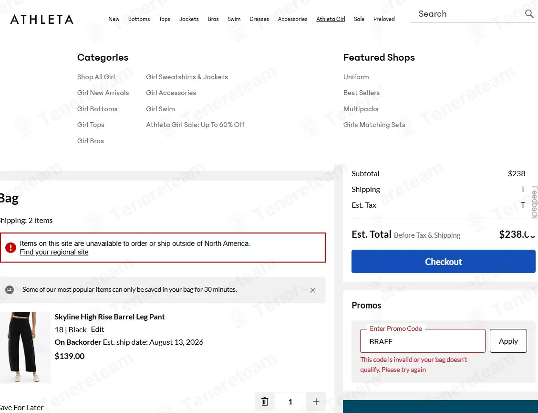The height and width of the screenshot is (413, 538).
Task: Follow the Find your regional site link
Action: coord(54,252)
